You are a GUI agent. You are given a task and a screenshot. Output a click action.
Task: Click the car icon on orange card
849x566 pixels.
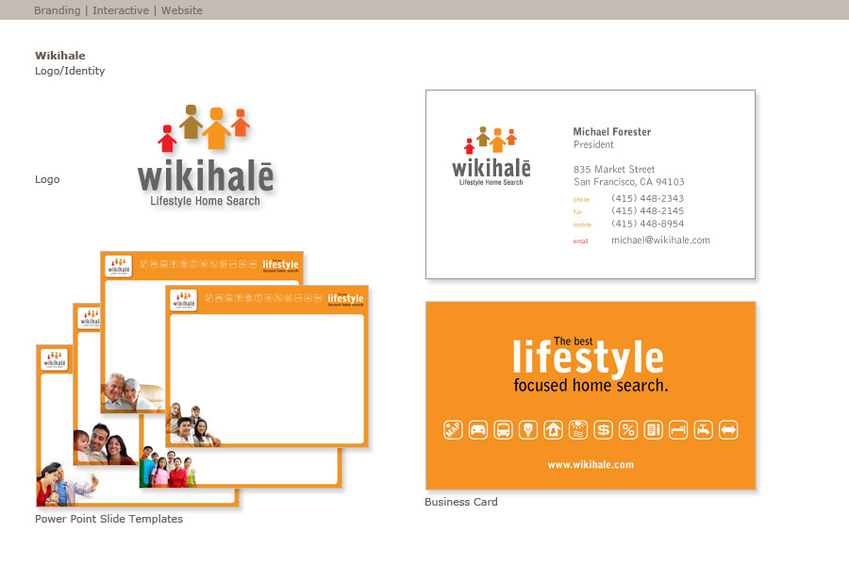[x=478, y=430]
